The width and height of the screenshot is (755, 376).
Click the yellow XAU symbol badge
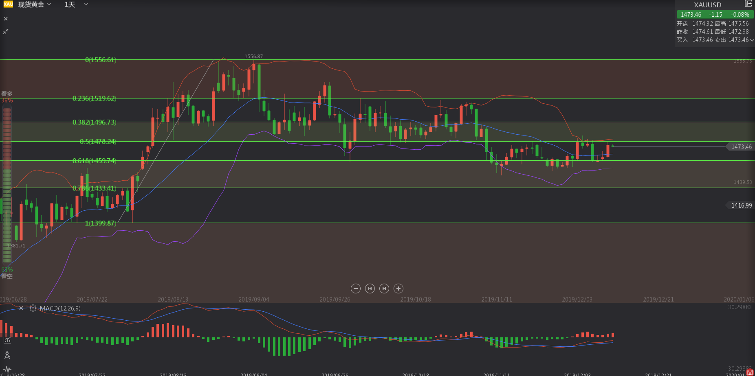click(8, 4)
